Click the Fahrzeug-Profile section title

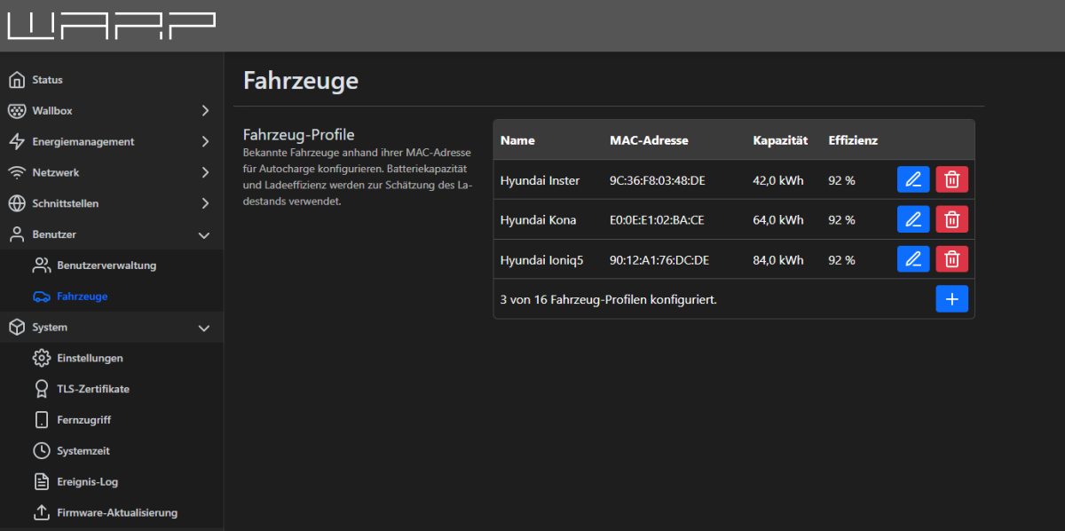point(299,135)
